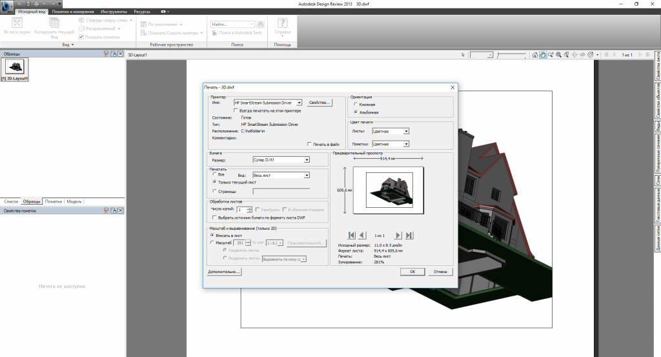This screenshot has width=661, height=357.
Task: Check Всегда печатать на этом принтере
Action: pyautogui.click(x=236, y=110)
